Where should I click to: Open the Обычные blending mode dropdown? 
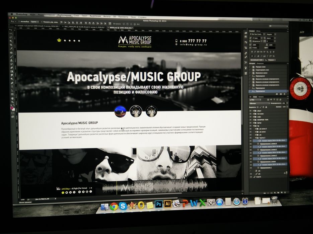[259, 103]
